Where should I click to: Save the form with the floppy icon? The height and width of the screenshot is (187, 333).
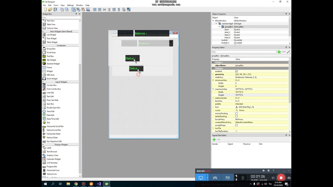[55, 10]
